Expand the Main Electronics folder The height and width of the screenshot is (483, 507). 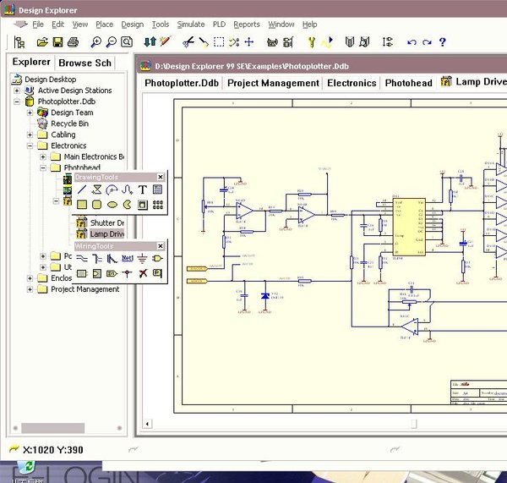(x=43, y=157)
